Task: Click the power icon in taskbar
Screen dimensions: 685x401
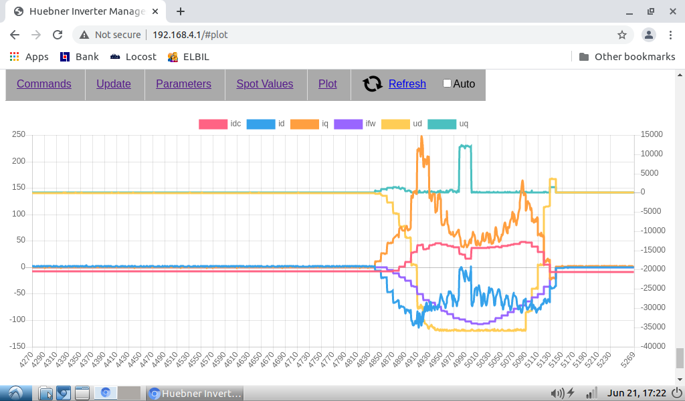Action: tap(676, 393)
